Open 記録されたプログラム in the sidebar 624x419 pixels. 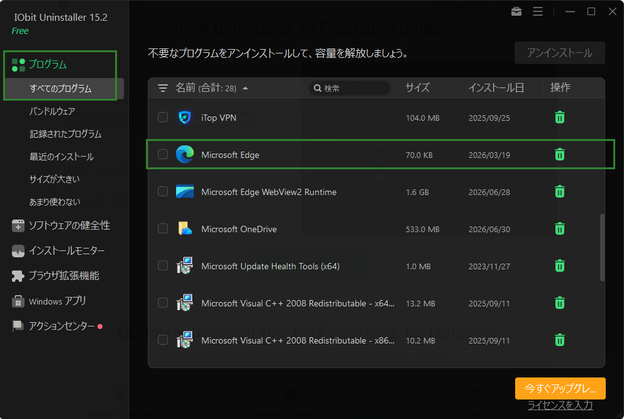(x=65, y=134)
